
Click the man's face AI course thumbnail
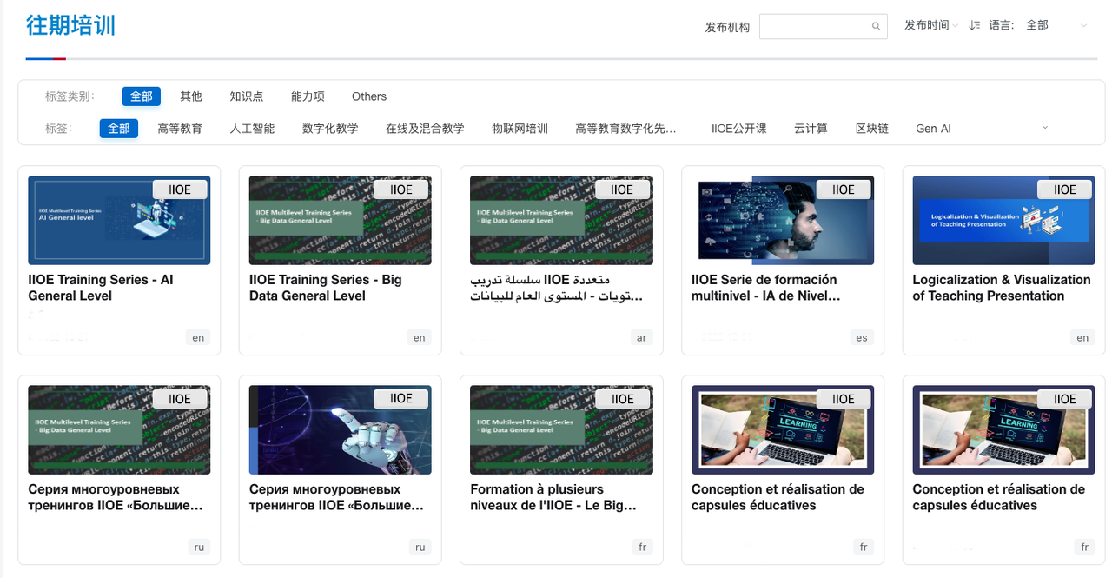(x=782, y=221)
